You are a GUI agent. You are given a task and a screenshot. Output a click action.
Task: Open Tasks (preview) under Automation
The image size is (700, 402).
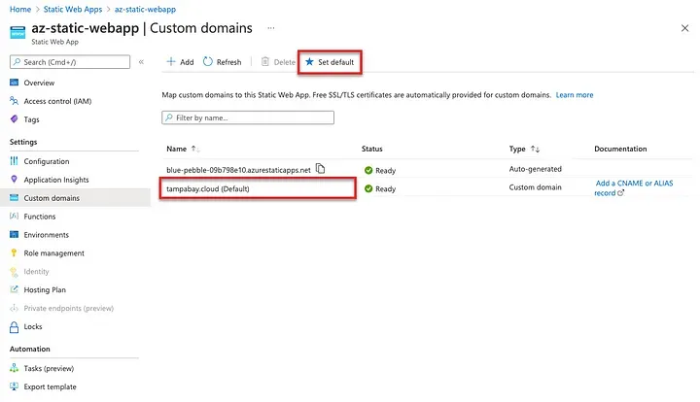click(x=50, y=369)
